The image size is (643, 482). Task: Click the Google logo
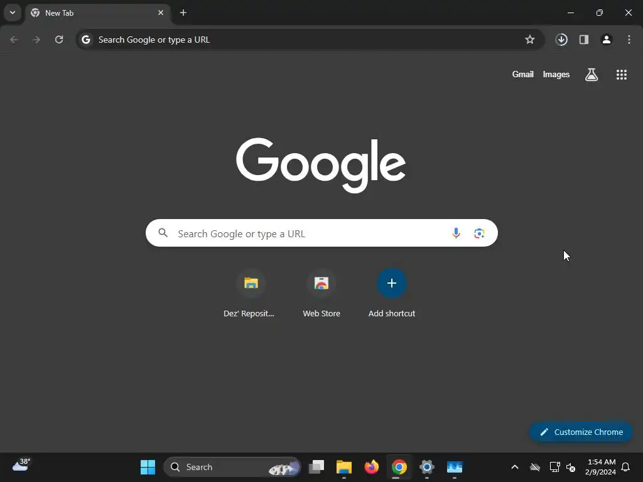point(321,165)
